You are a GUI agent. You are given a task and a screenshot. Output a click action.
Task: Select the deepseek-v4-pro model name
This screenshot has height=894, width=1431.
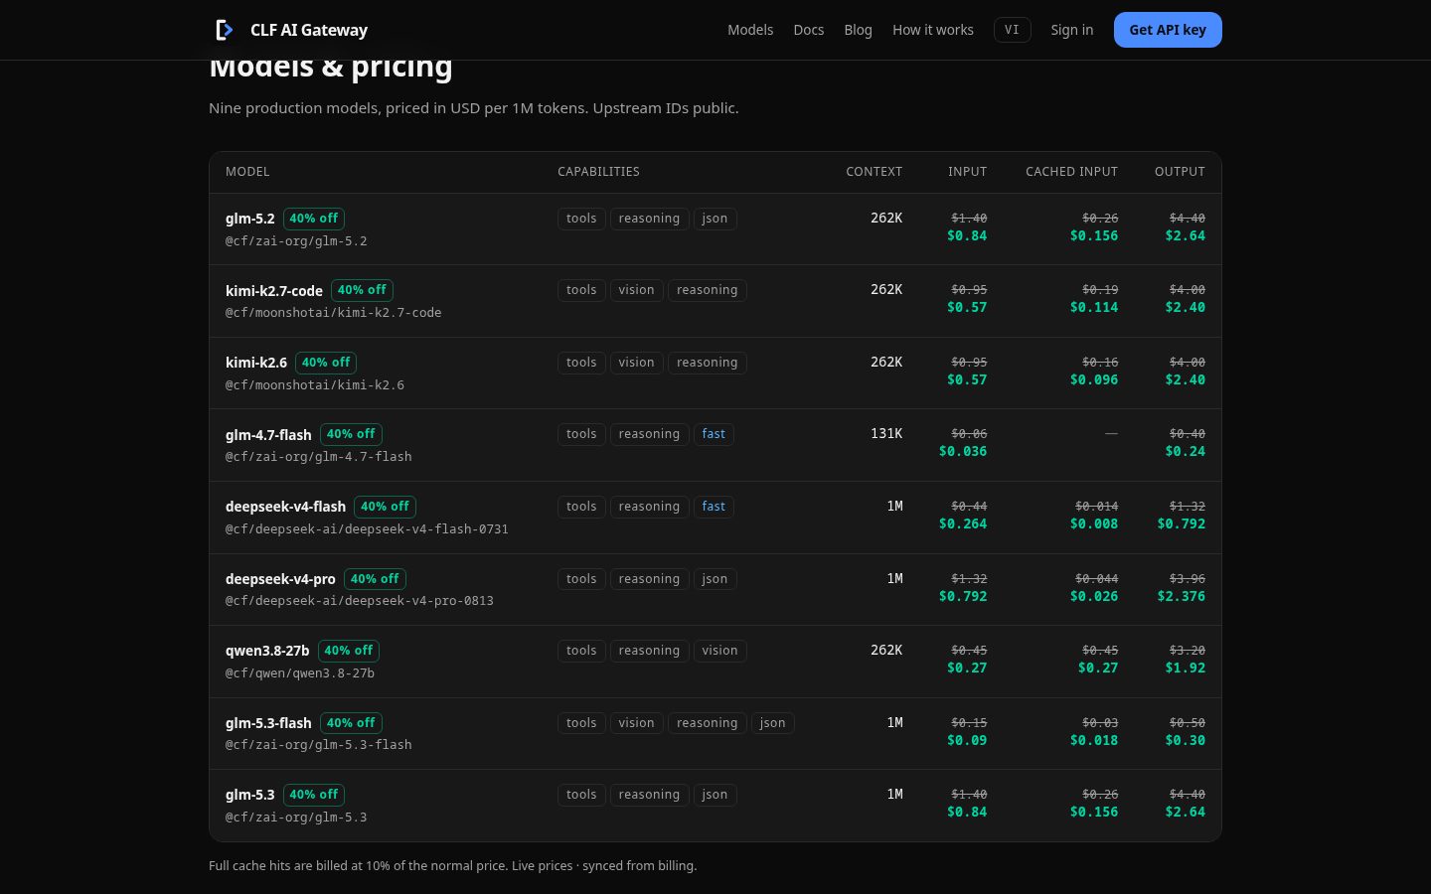[x=280, y=579]
